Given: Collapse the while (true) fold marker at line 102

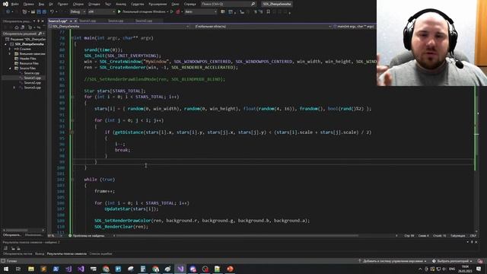Looking at the screenshot, I should click(72, 180).
